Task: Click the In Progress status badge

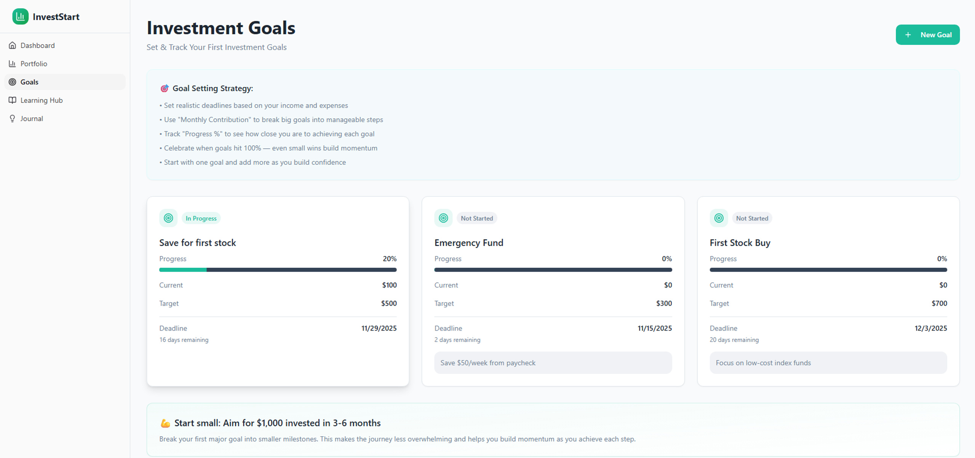Action: point(201,218)
